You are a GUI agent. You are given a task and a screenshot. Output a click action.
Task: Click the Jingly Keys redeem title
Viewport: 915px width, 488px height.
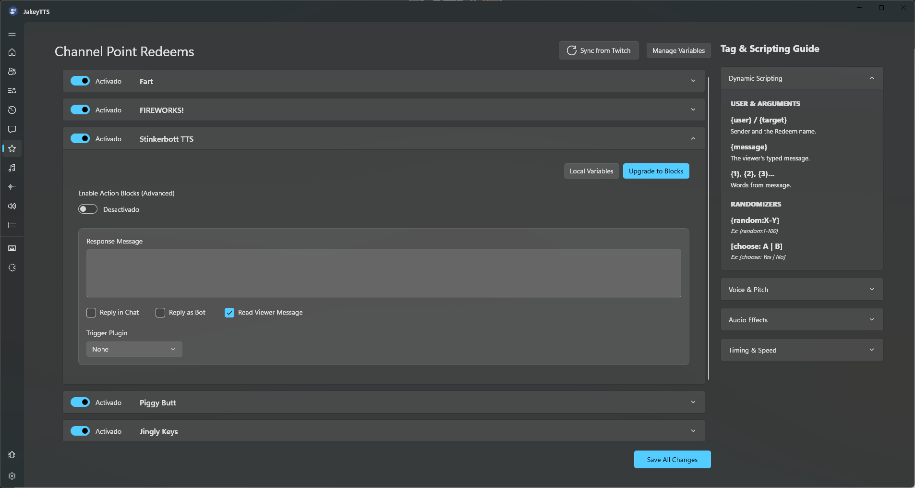tap(159, 431)
